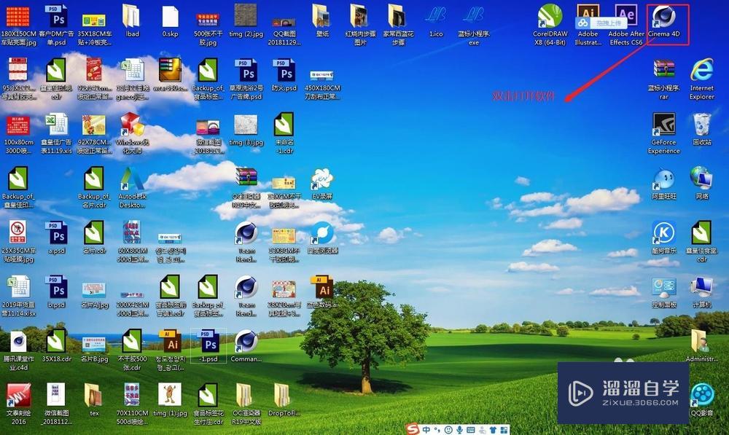Select the Autodesk Desktop shortcut icon
This screenshot has height=435, width=729.
[132, 188]
